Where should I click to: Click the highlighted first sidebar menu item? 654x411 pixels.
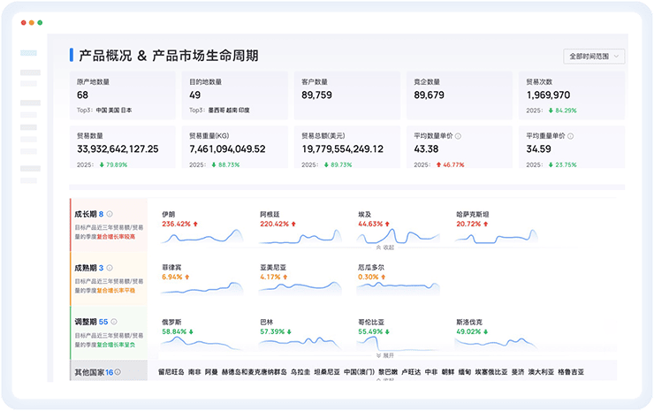[29, 54]
